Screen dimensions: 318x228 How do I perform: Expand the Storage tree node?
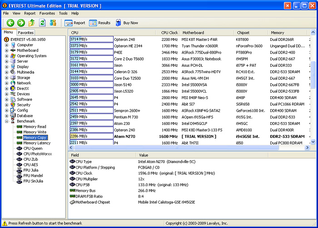6,78
